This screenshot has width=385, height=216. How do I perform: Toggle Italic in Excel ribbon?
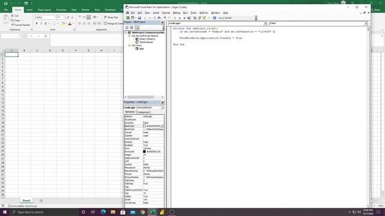click(41, 23)
